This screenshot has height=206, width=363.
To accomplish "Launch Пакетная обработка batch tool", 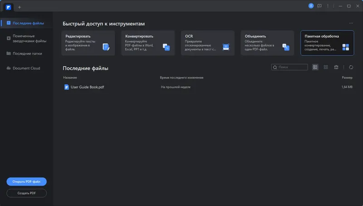I will click(327, 43).
